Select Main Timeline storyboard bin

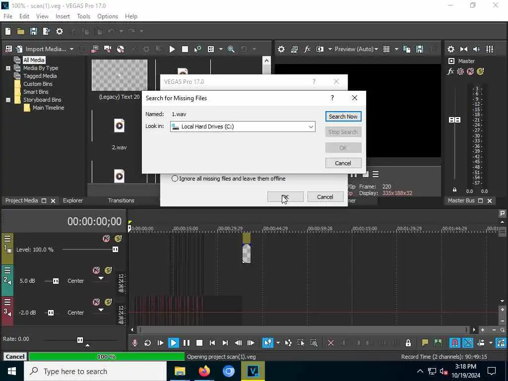click(48, 108)
